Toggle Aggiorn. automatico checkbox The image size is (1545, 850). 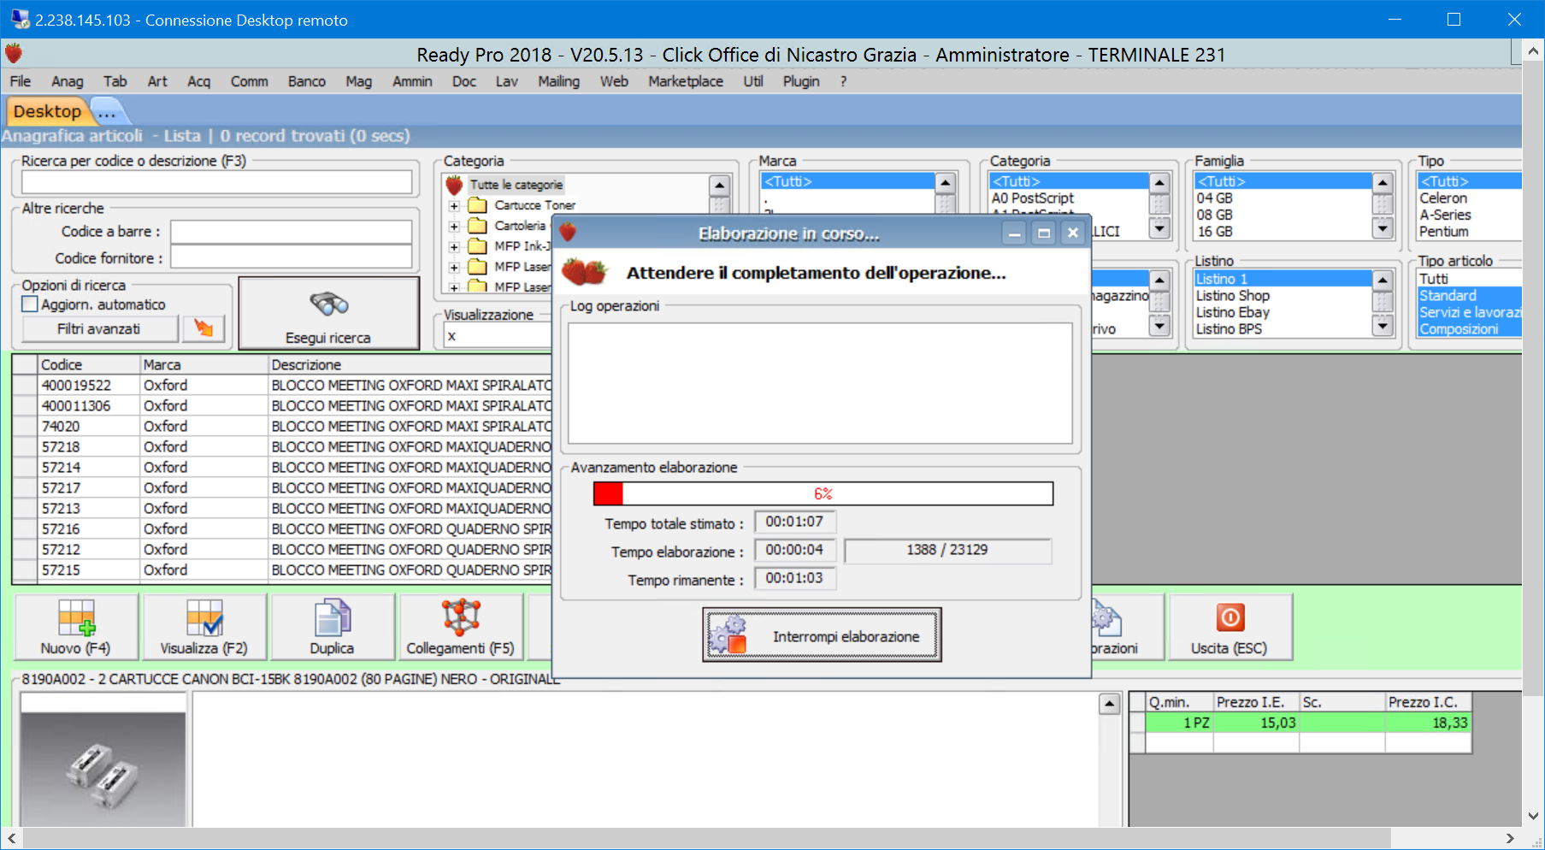click(x=30, y=304)
